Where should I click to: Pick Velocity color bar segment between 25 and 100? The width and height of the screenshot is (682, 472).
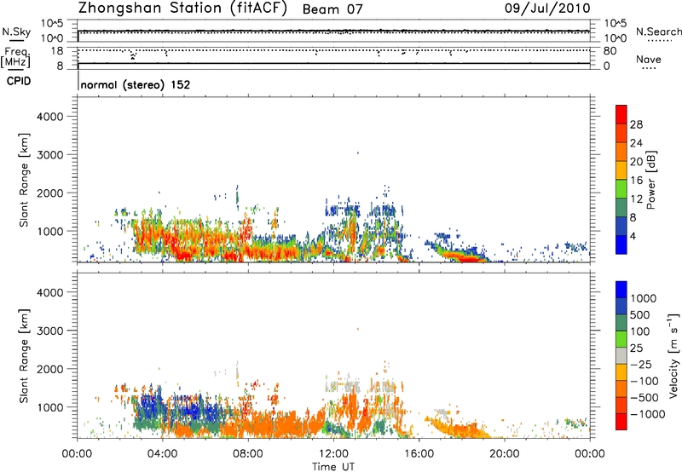tap(621, 339)
